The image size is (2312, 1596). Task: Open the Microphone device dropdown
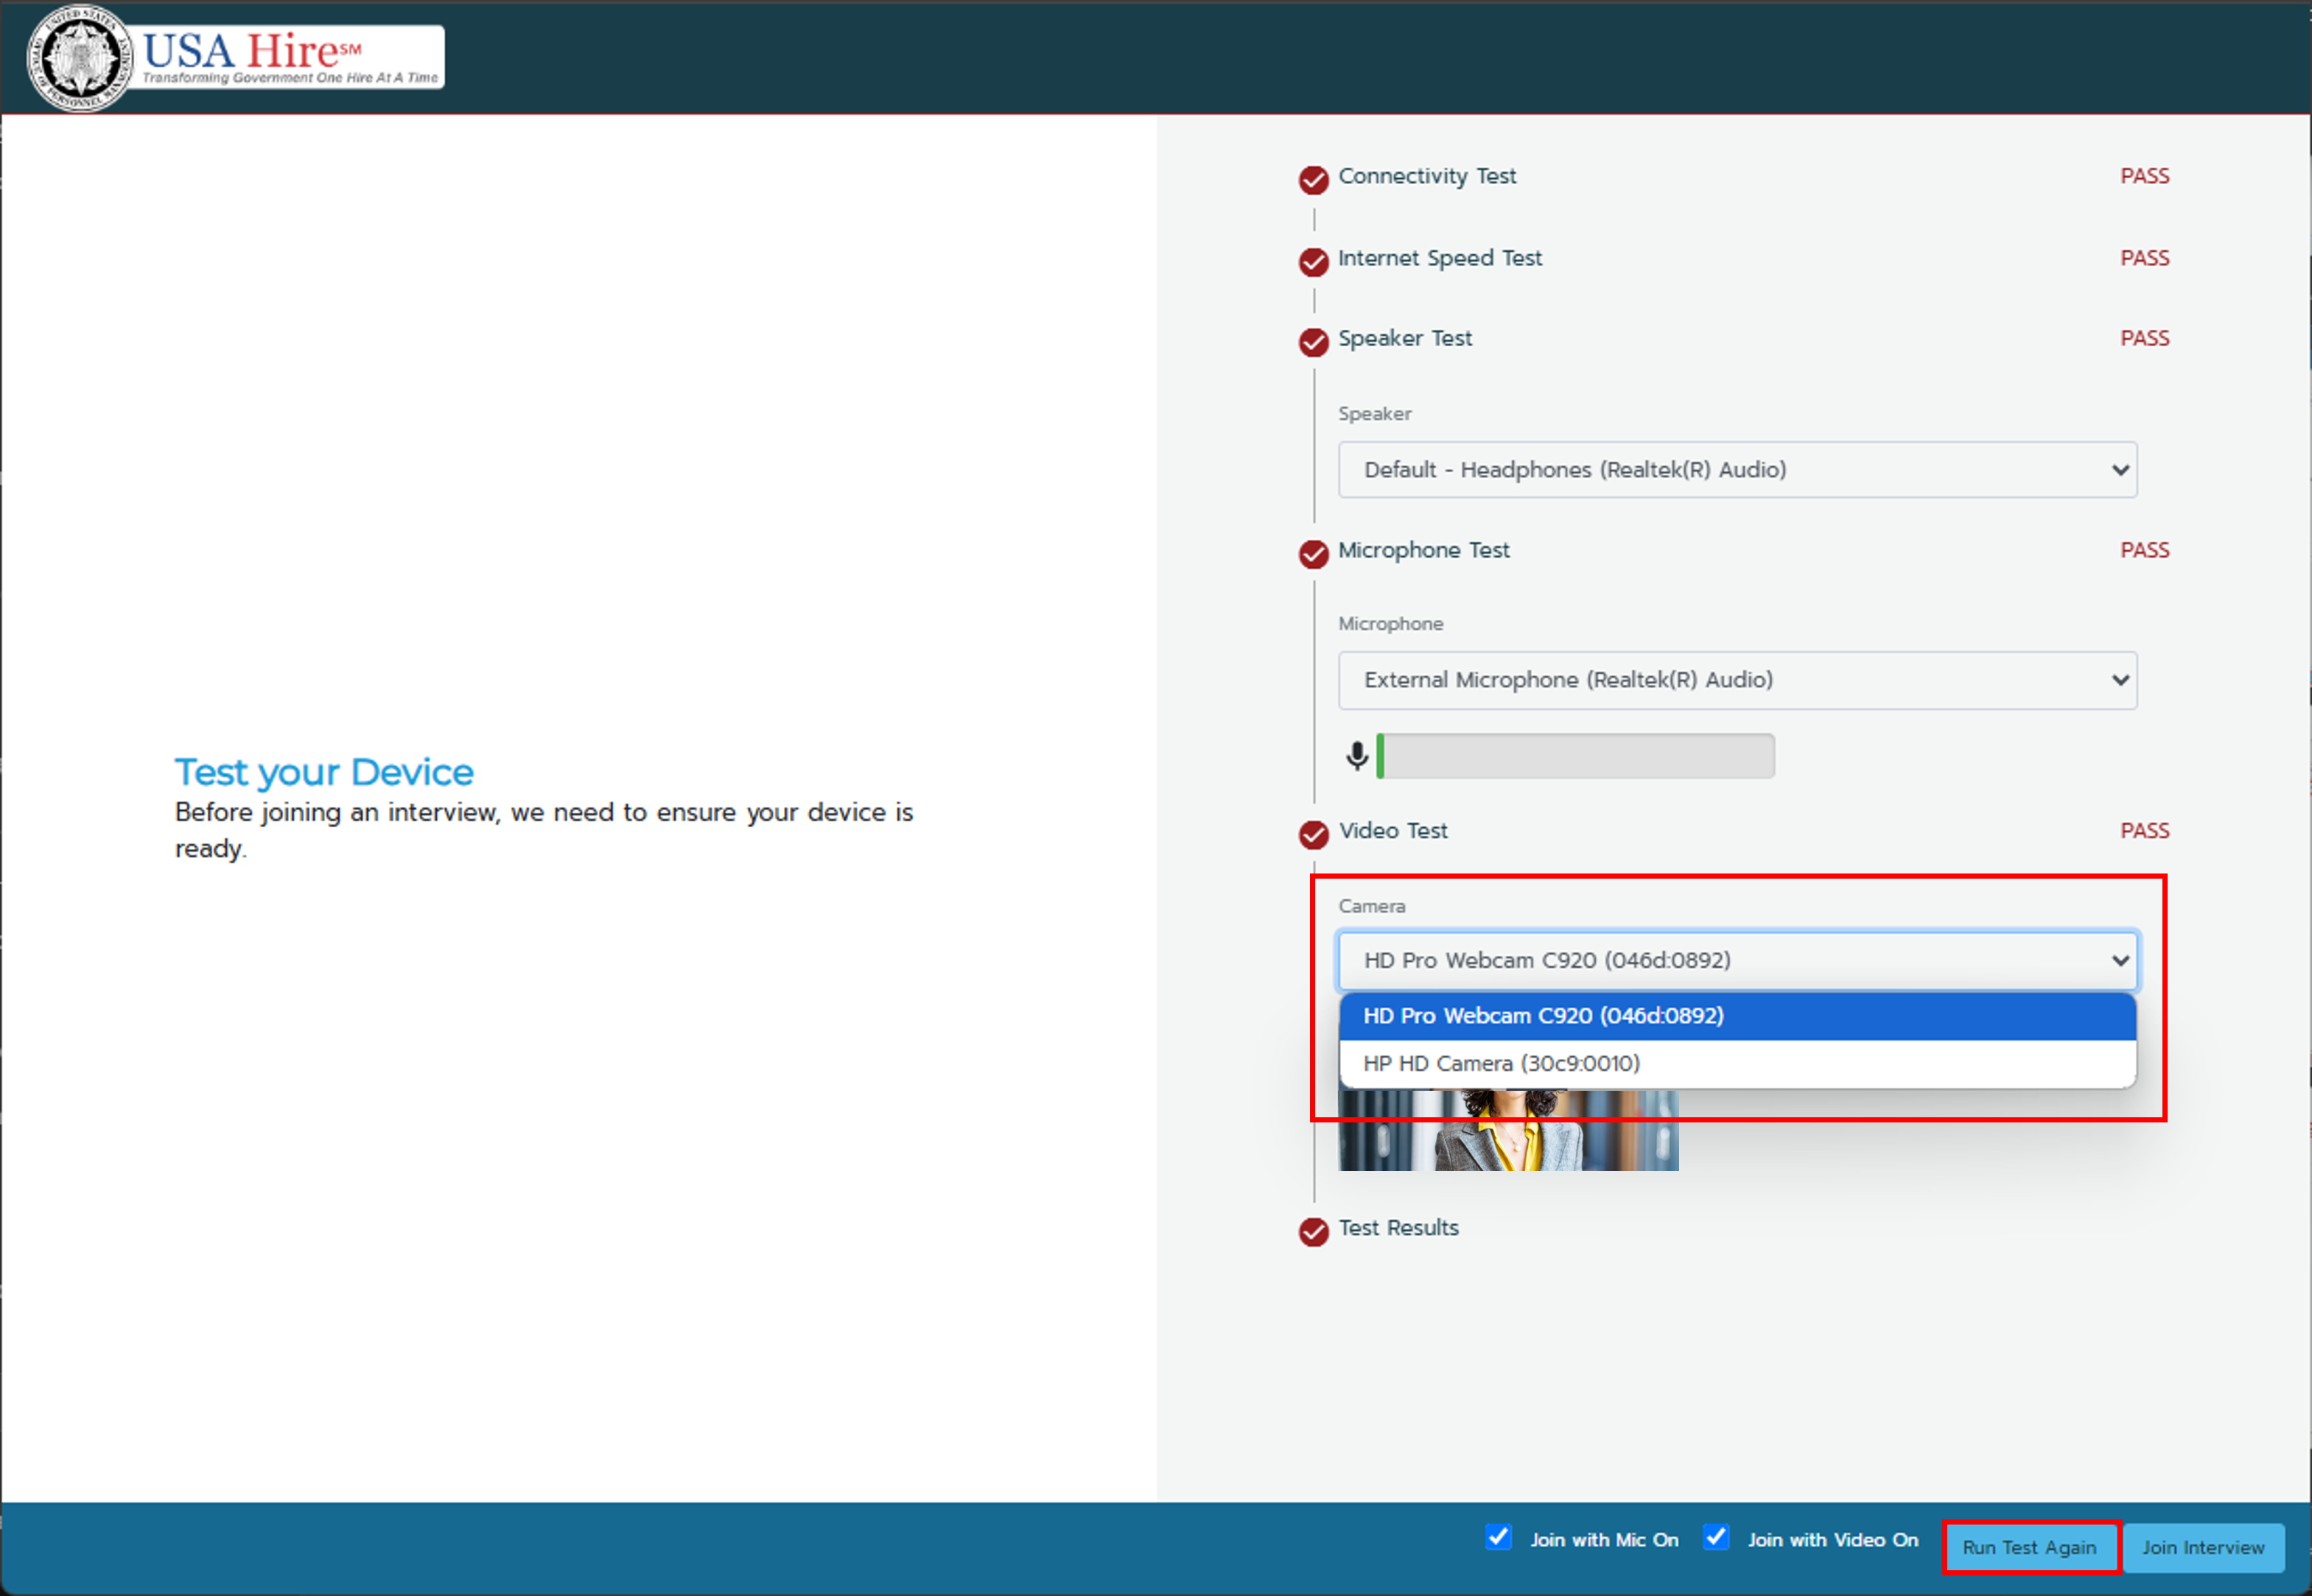coord(1738,680)
